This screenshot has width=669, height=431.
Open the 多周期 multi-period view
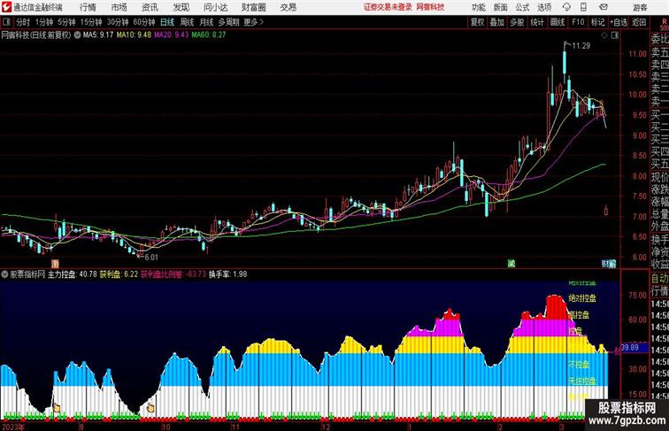[x=228, y=22]
